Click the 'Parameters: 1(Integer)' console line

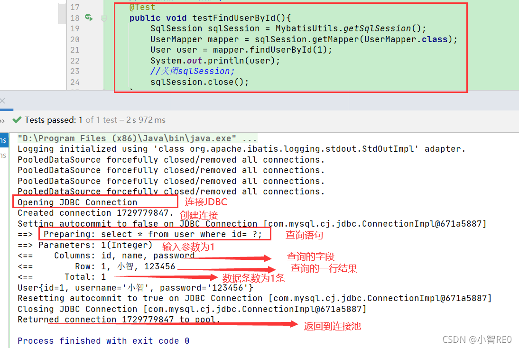click(85, 245)
